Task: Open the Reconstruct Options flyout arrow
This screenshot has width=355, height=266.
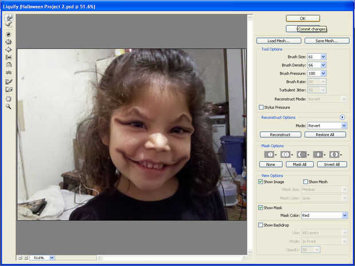Action: coord(342,117)
